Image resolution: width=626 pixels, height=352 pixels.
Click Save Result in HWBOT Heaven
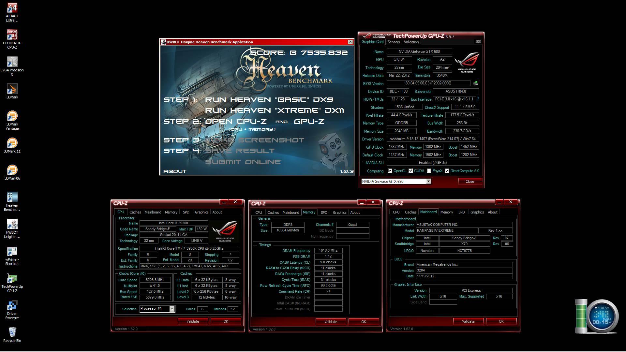pyautogui.click(x=240, y=151)
